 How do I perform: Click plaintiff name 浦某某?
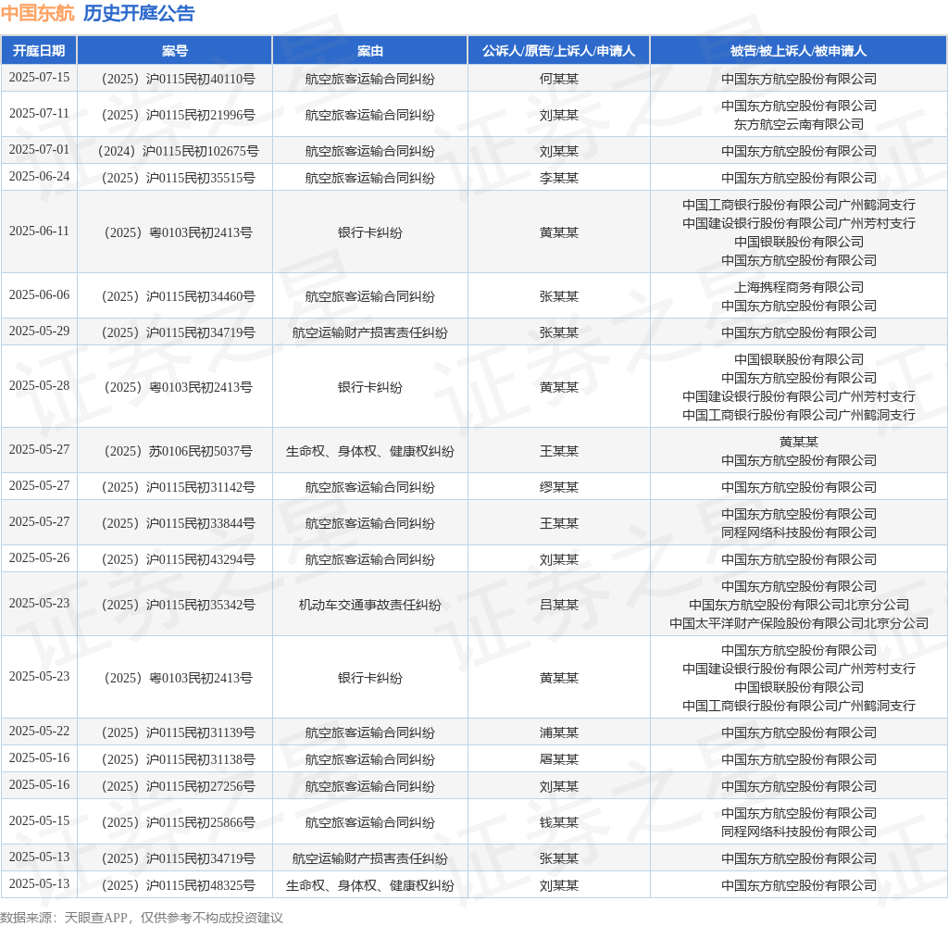coord(558,732)
